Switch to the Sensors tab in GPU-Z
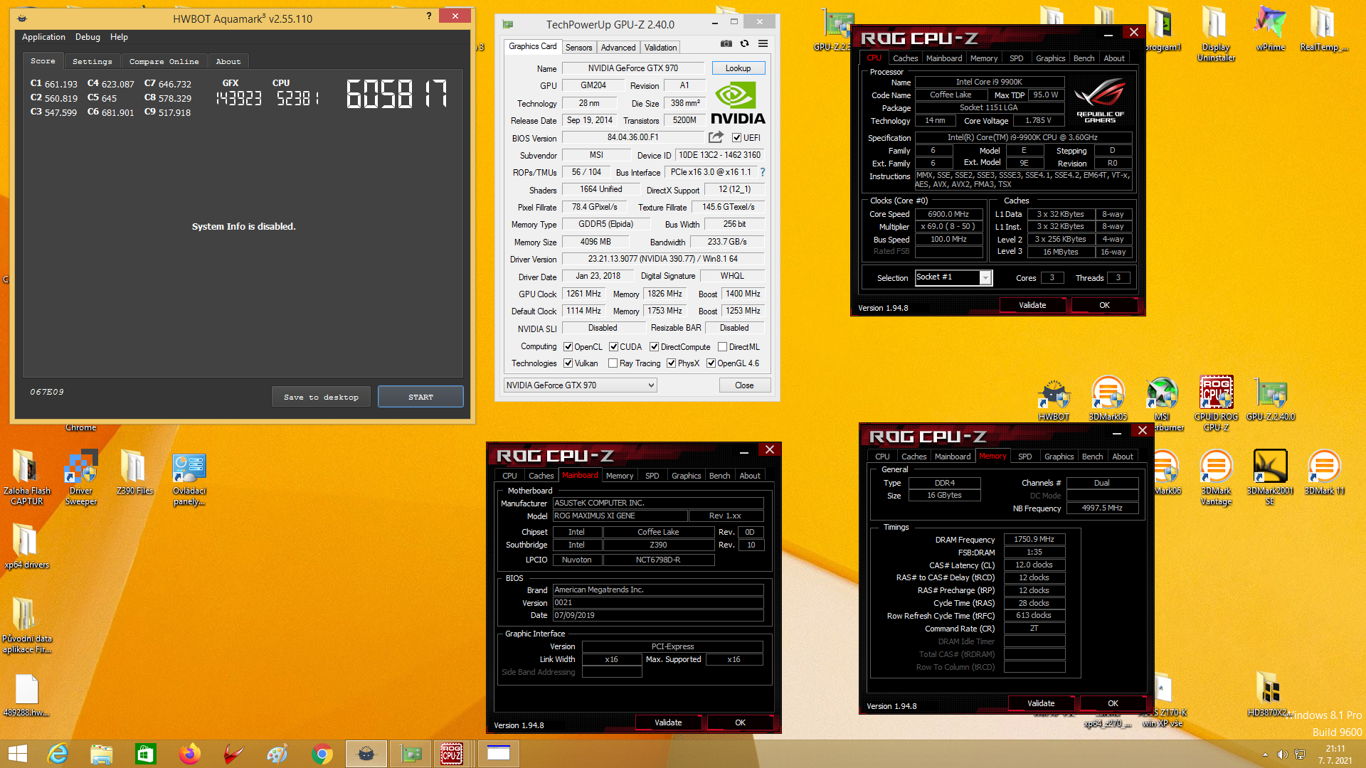Image resolution: width=1366 pixels, height=768 pixels. click(578, 48)
